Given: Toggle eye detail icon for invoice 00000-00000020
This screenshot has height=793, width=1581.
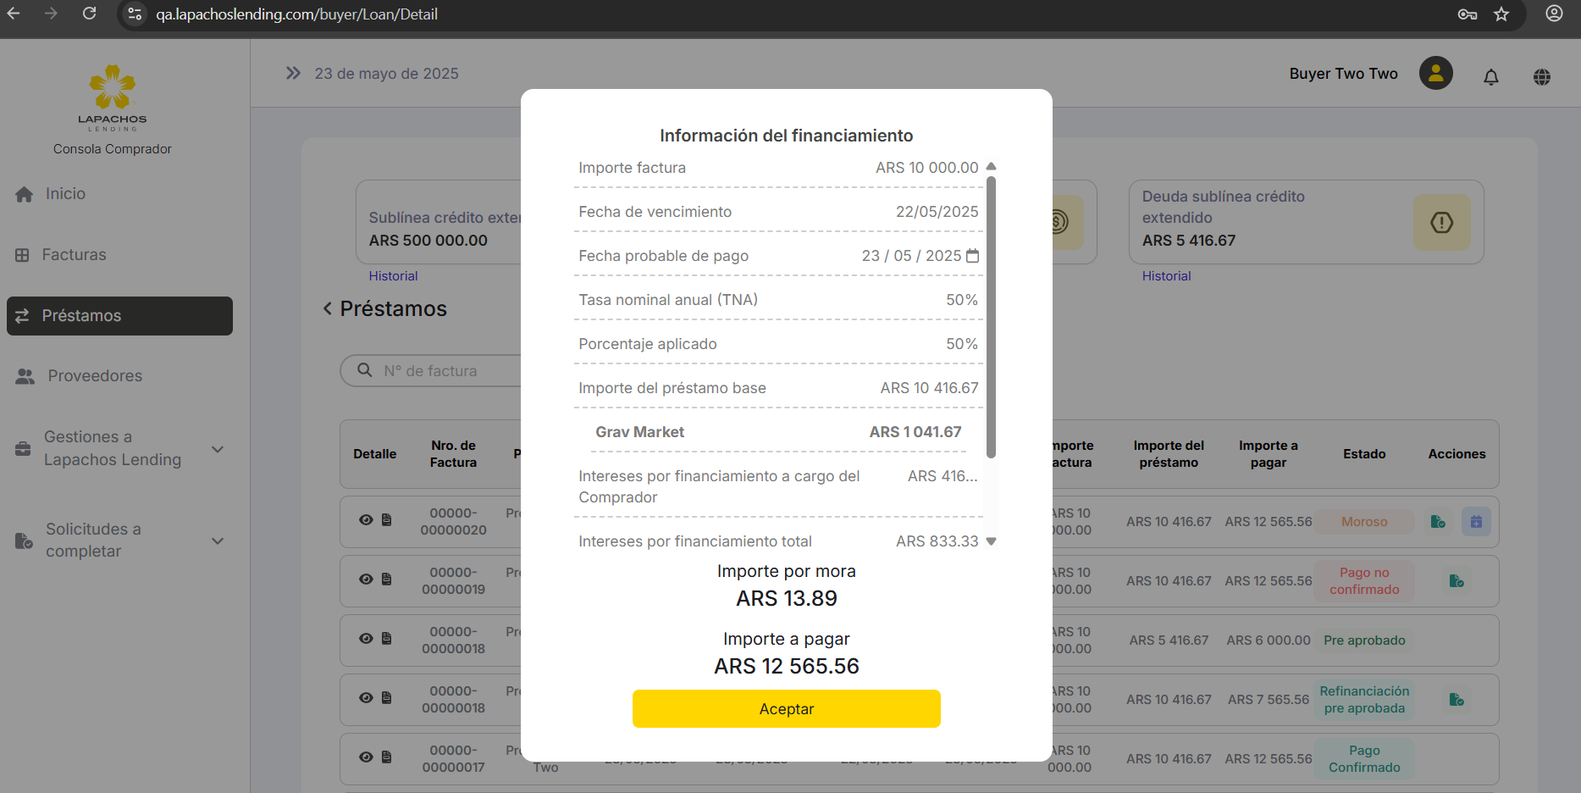Looking at the screenshot, I should 366,520.
